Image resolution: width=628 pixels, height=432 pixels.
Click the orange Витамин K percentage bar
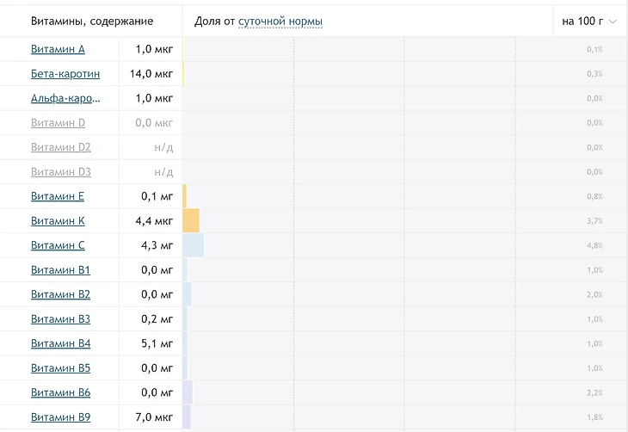click(191, 221)
